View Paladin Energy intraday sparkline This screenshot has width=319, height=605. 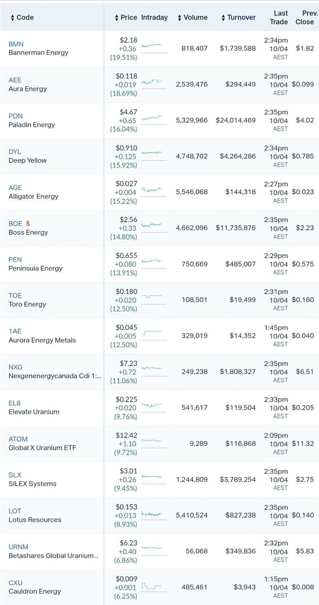pyautogui.click(x=151, y=118)
